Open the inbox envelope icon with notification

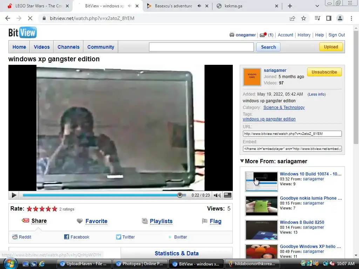263,35
